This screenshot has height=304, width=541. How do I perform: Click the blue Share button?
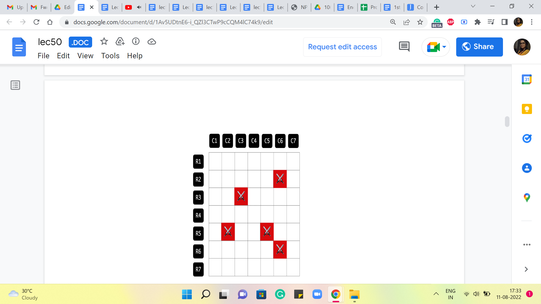tap(479, 47)
